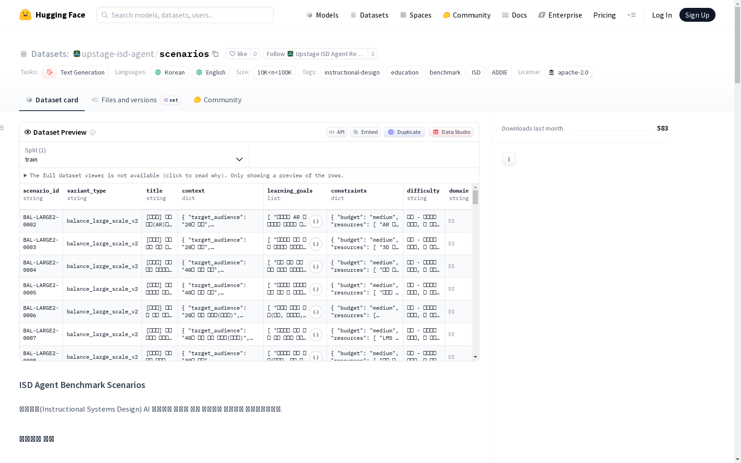Expand JSON icon in BAL-LARGE2-0006 learning_goals cell
This screenshot has height=463, width=741.
pyautogui.click(x=316, y=312)
